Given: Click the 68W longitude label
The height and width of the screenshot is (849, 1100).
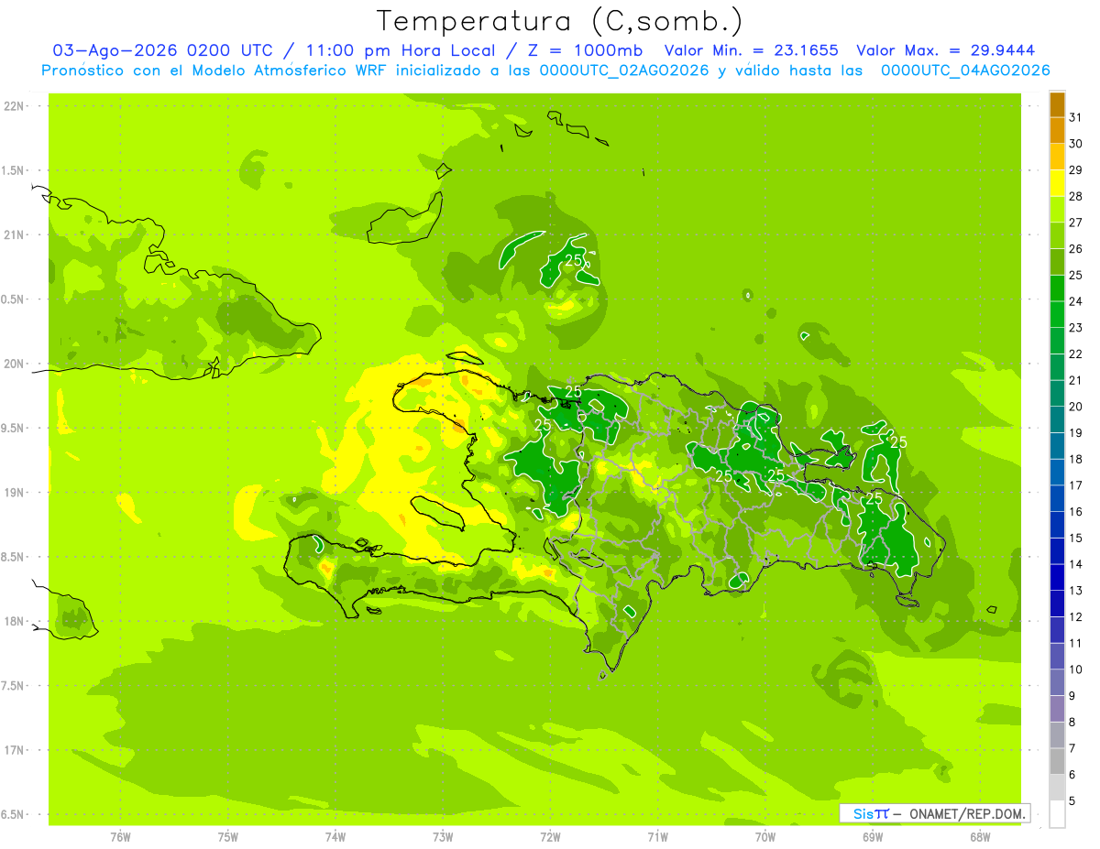Looking at the screenshot, I should 980,837.
